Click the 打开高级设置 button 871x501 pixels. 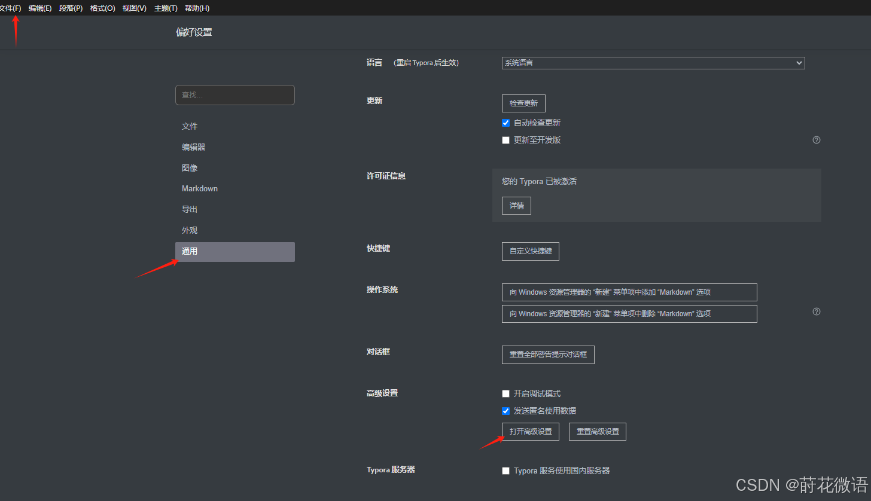[x=531, y=432]
